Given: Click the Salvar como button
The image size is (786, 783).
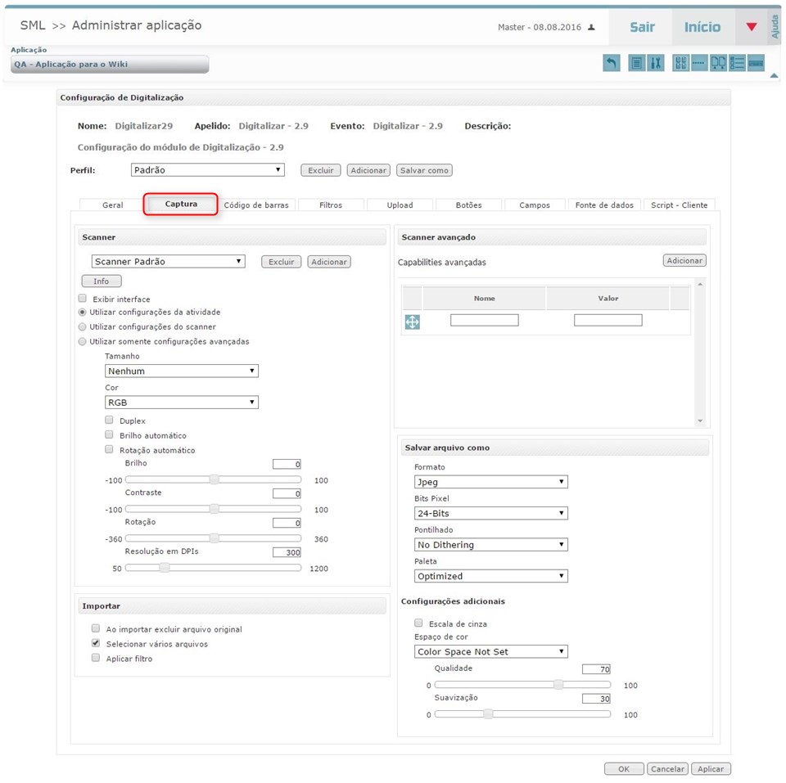Looking at the screenshot, I should (x=424, y=170).
